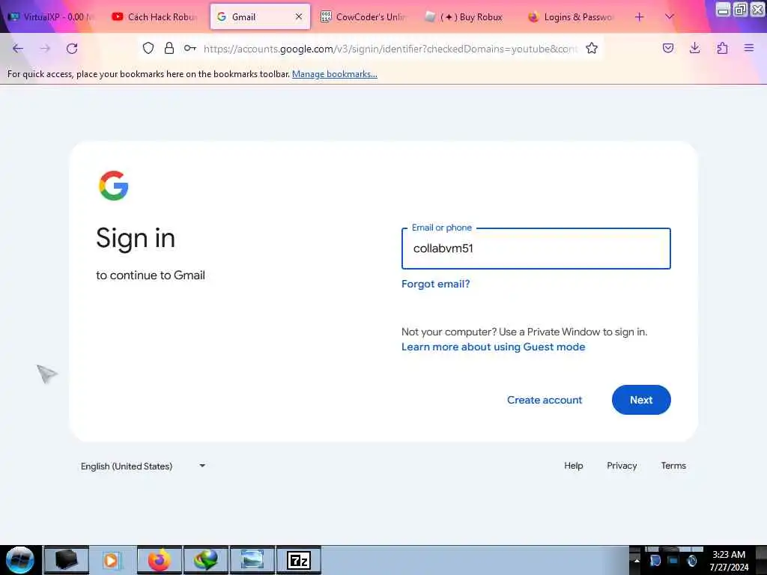Screen dimensions: 767x575
Task: Open the downloads panel
Action: [694, 48]
